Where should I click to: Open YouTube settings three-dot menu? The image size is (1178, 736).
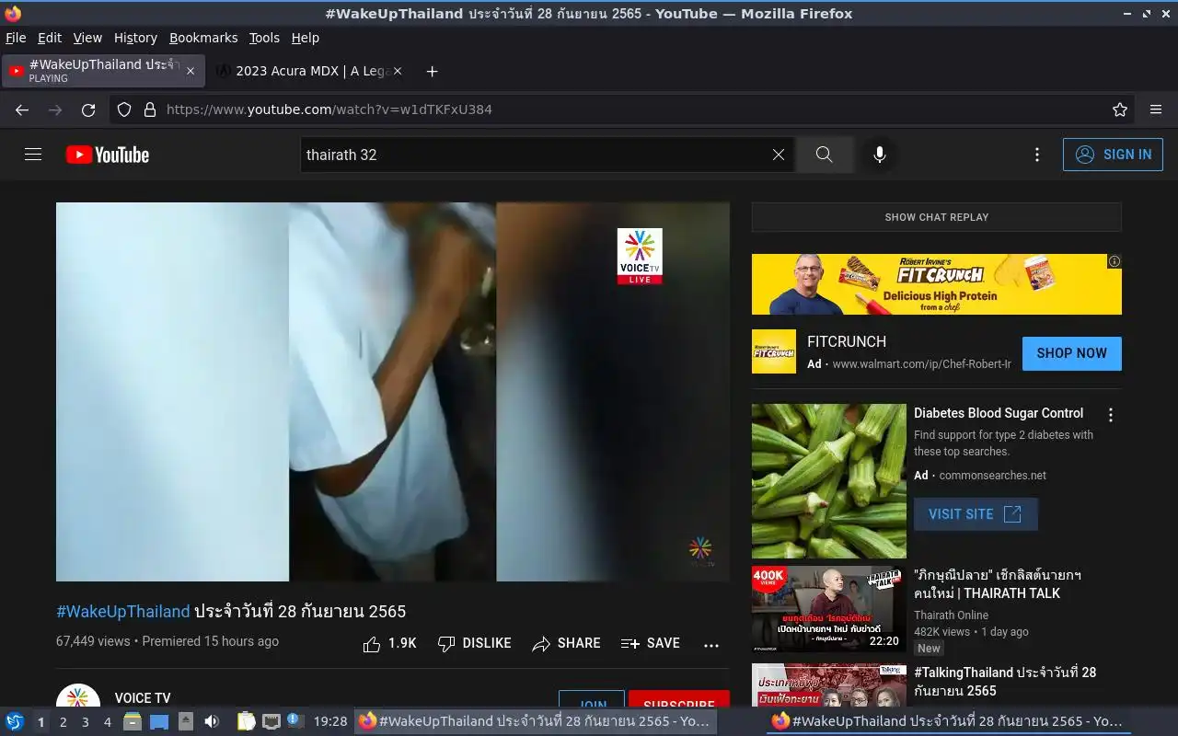click(1037, 155)
